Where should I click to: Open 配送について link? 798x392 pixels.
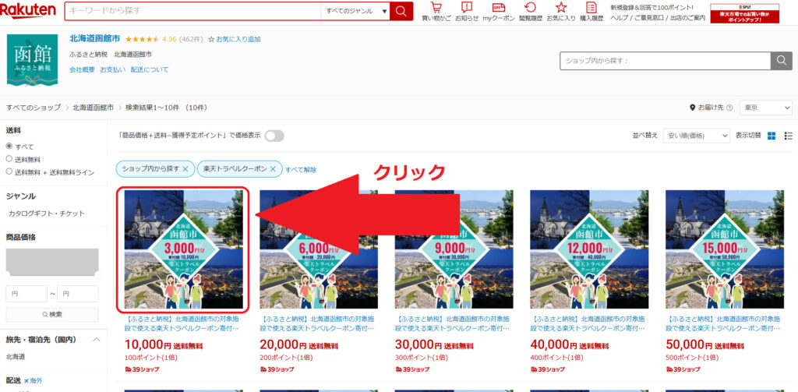(150, 69)
